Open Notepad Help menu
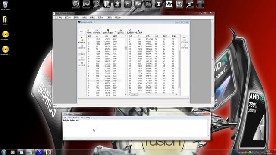The image size is (276, 155). [x=88, y=118]
